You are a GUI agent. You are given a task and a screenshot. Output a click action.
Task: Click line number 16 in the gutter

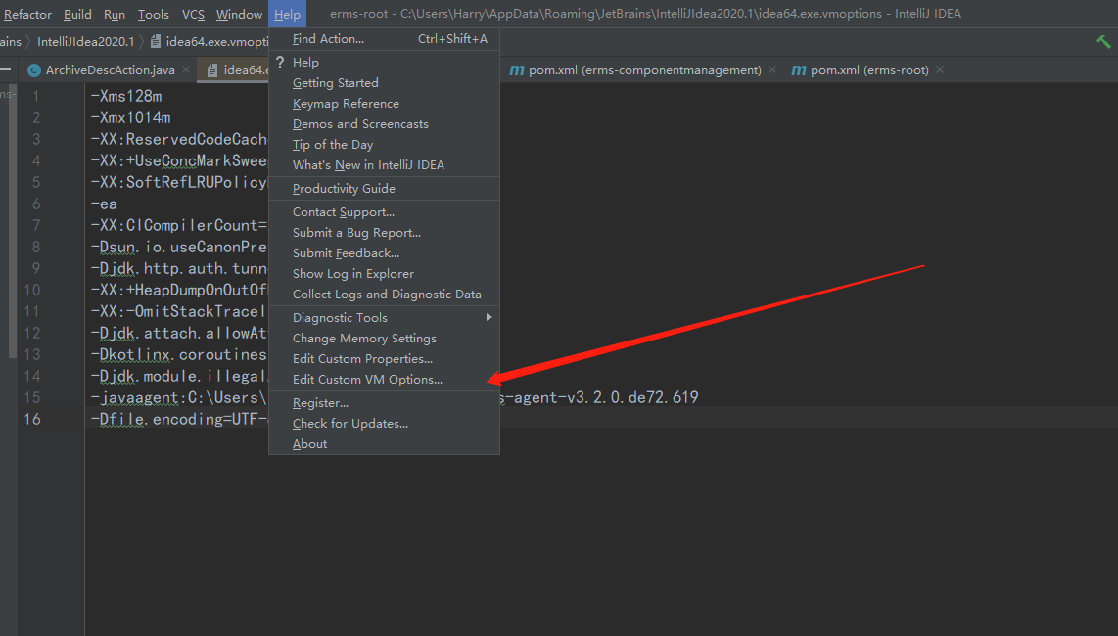click(32, 419)
